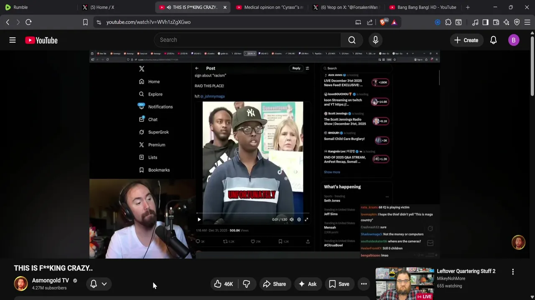535x300 pixels.
Task: Open Leftover Quartering Stuff 2 video title
Action: pos(466,271)
